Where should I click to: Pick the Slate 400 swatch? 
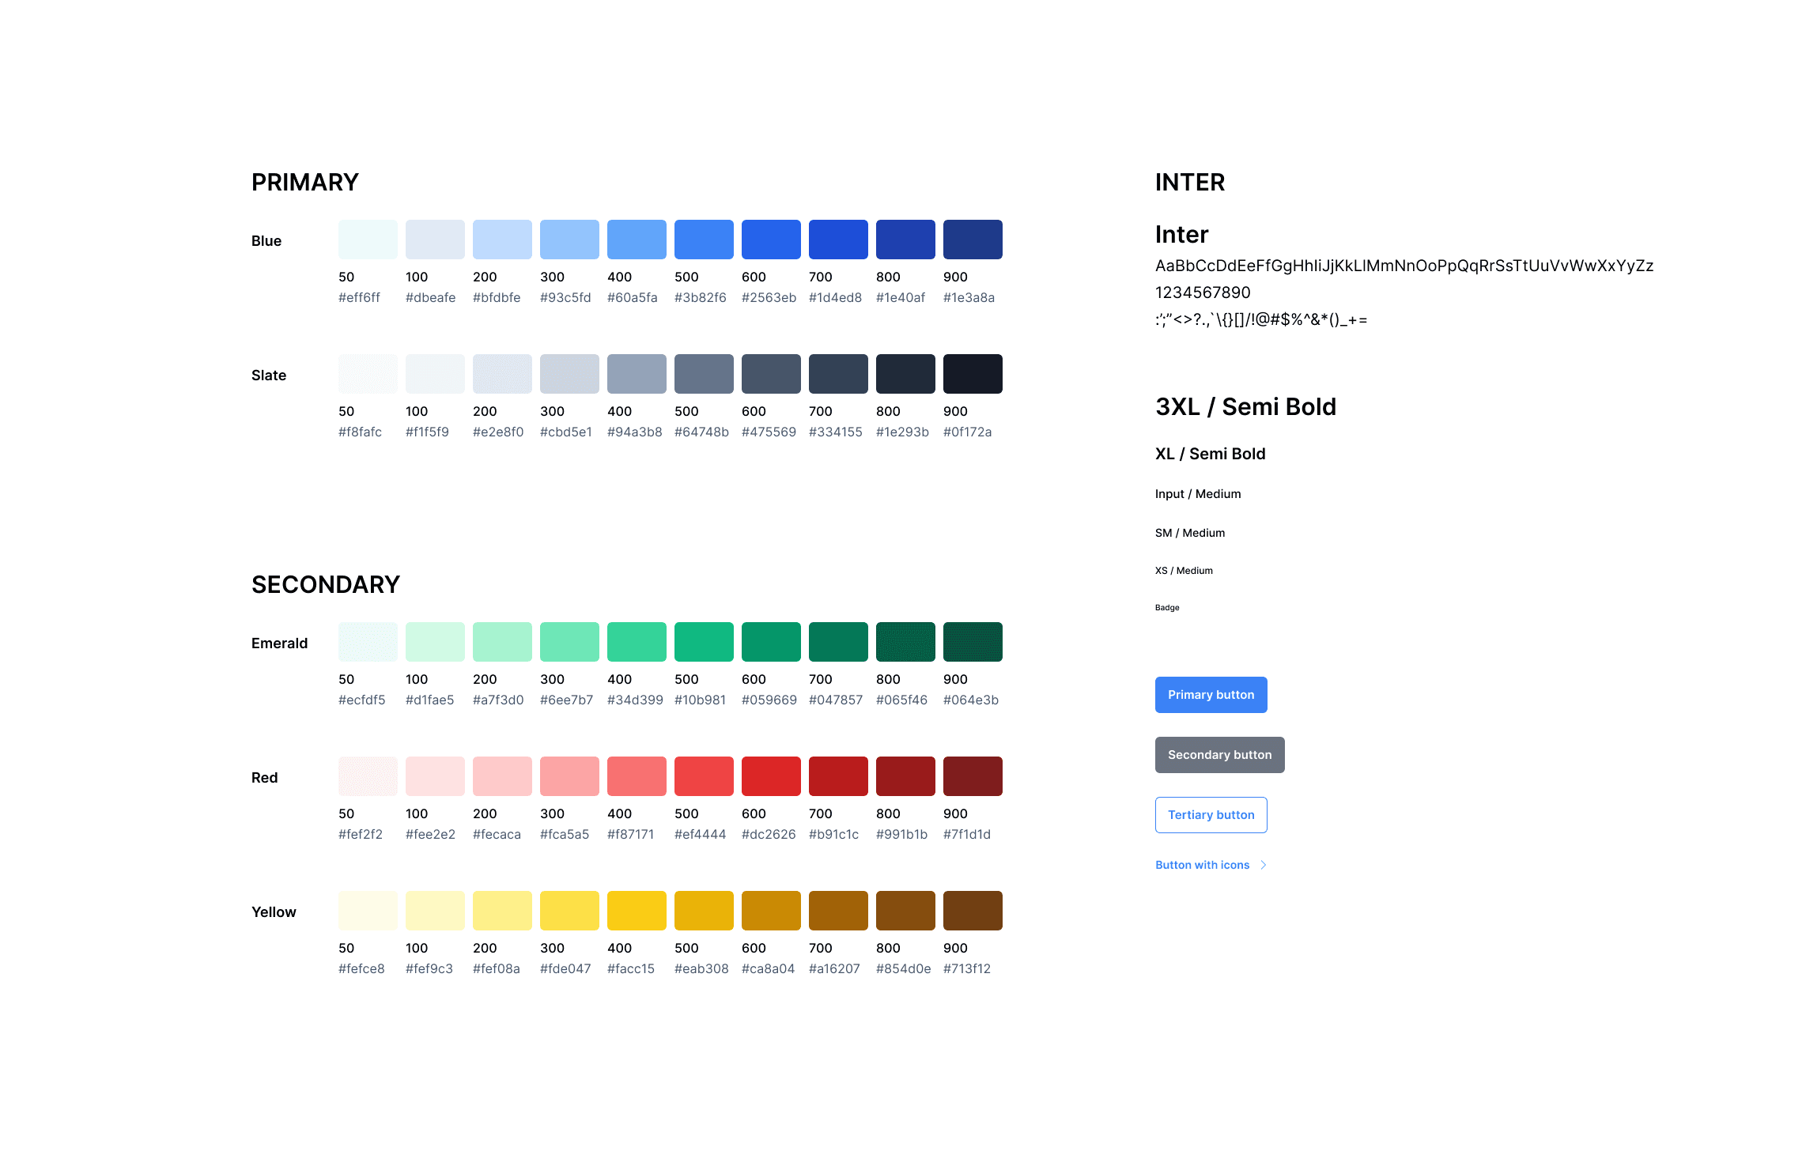637,374
